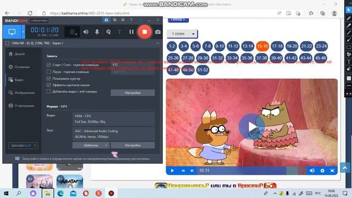Open the recording mode dropdown arrow
352x198 pixels.
[23, 32]
